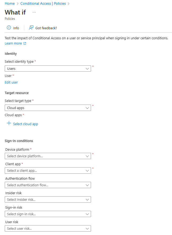Expand the Device platform dropdown
This screenshot has height=235, width=172.
[x=48, y=156]
